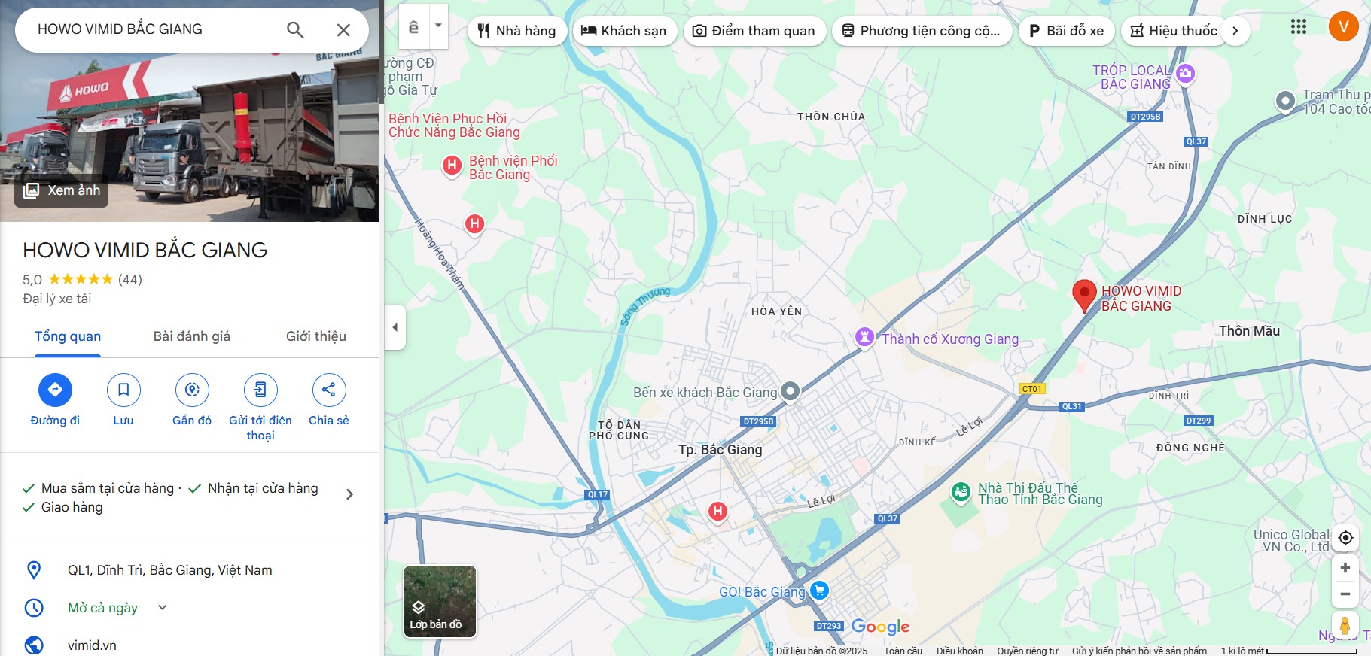The width and height of the screenshot is (1371, 656).
Task: Filter map by Nhà hàng
Action: pyautogui.click(x=517, y=31)
